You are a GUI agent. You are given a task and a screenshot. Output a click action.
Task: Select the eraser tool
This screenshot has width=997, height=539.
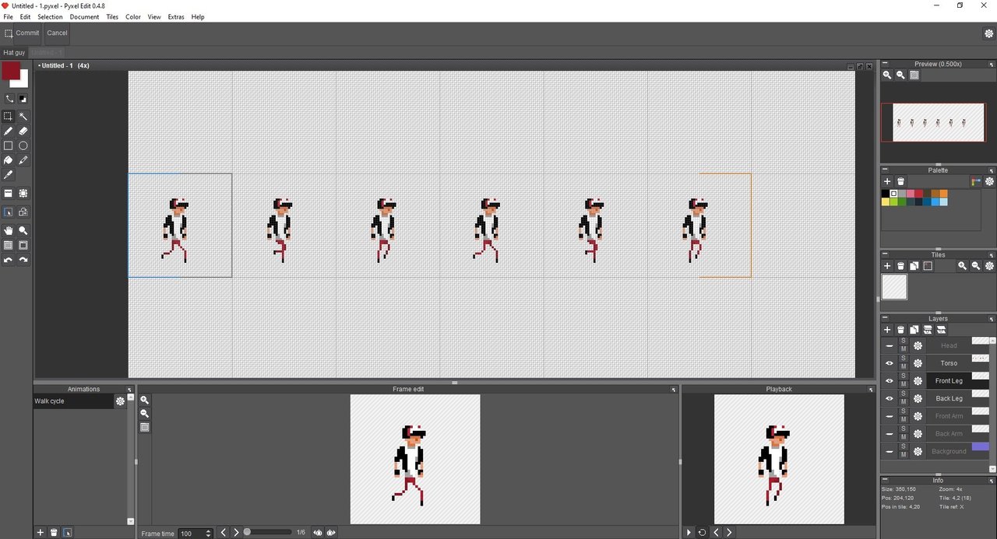(x=23, y=131)
